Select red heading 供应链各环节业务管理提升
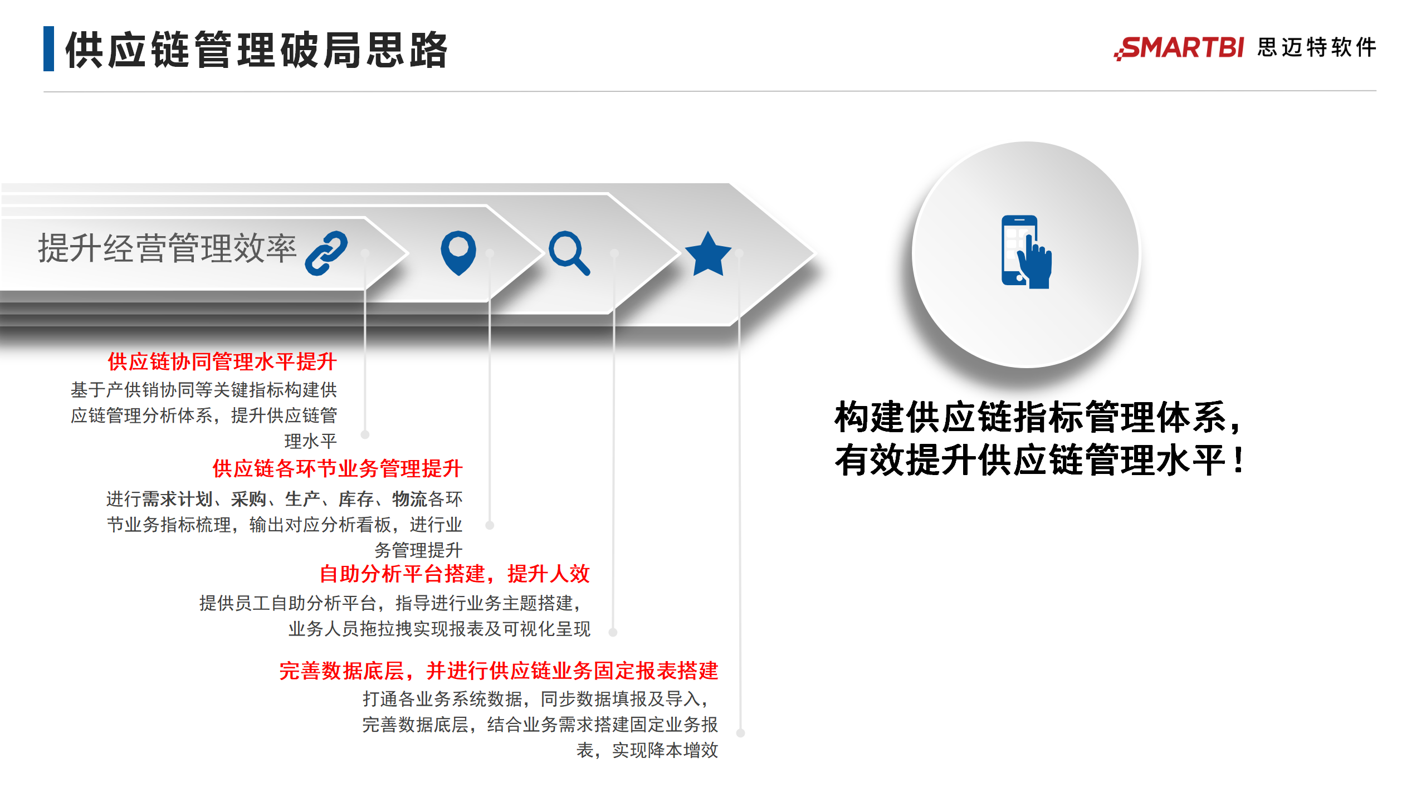This screenshot has height=802, width=1426. [338, 468]
